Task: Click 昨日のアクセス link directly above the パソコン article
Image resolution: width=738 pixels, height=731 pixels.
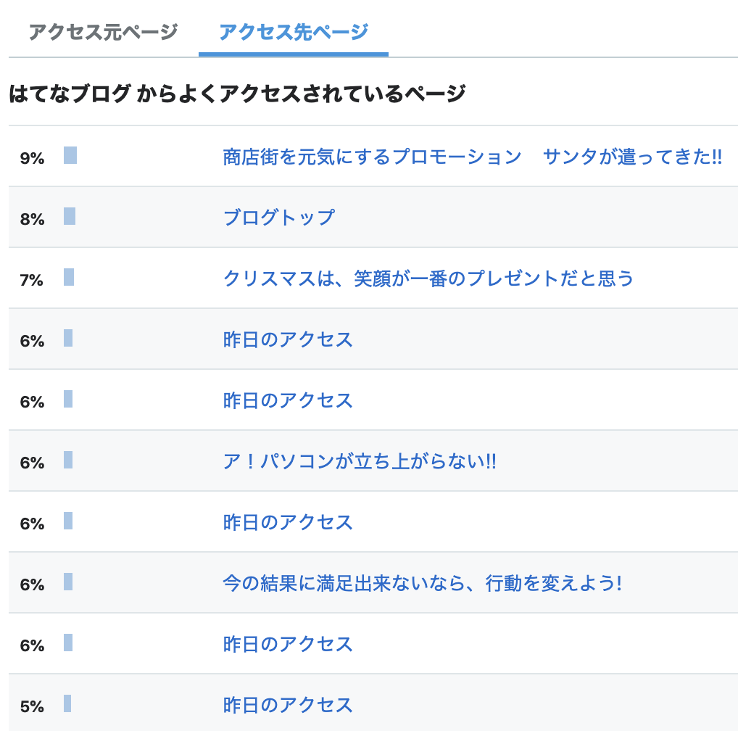Action: click(288, 400)
